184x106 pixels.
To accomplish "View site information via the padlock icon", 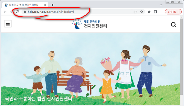I will tap(25, 12).
